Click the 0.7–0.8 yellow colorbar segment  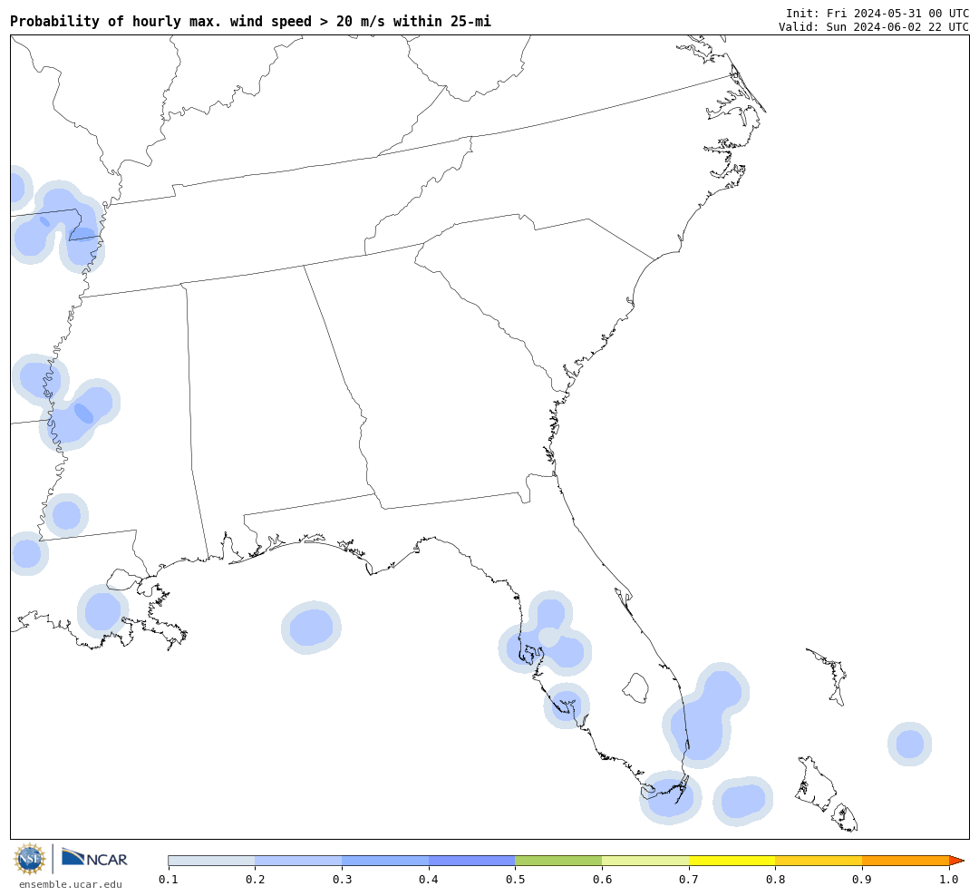pos(732,861)
